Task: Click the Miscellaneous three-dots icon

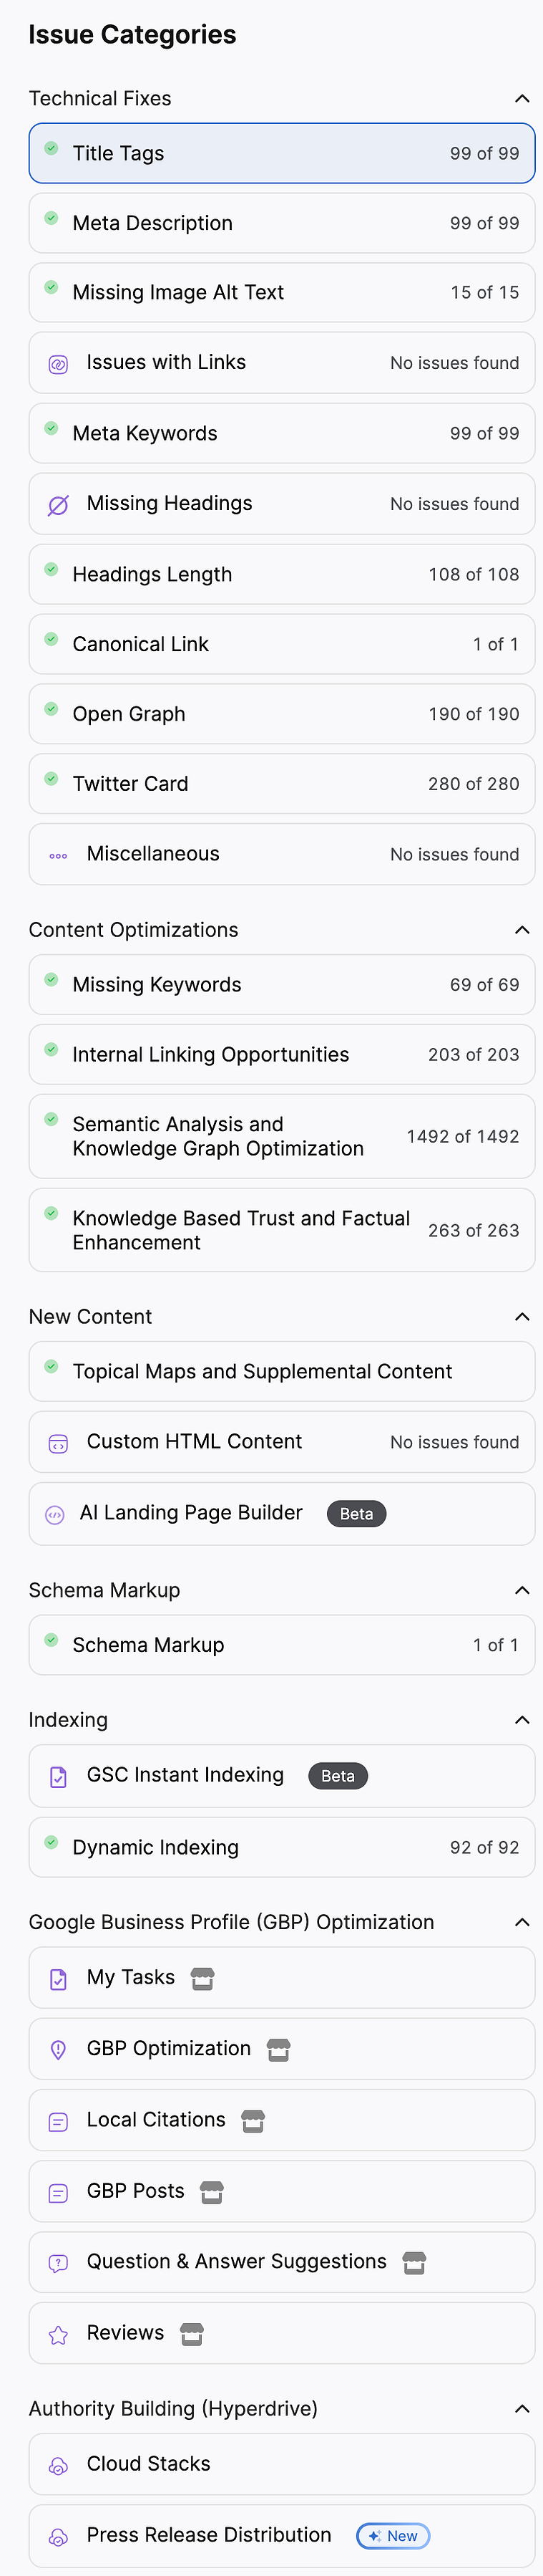Action: [58, 856]
